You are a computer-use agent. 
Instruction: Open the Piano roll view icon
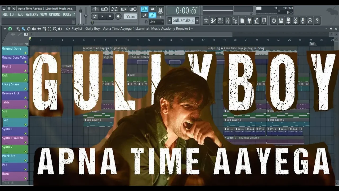point(213,21)
